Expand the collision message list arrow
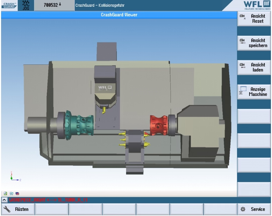Image resolution: width=272 pixels, height=216 pixels. [x=4, y=200]
